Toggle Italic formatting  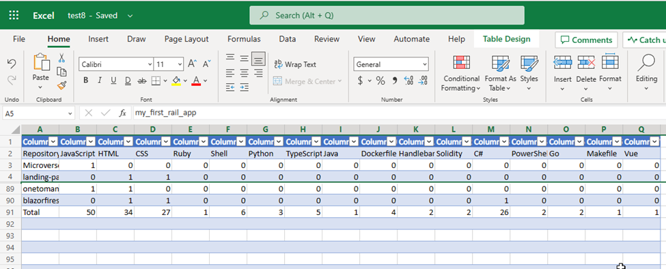pos(100,81)
